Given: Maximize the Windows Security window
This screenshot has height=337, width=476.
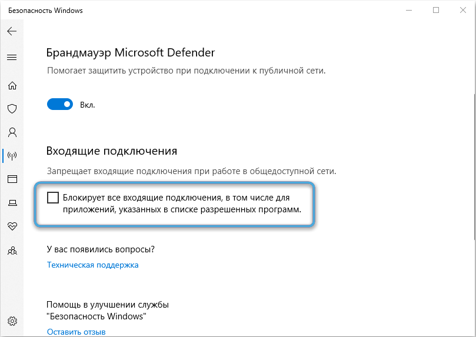Looking at the screenshot, I should point(436,10).
